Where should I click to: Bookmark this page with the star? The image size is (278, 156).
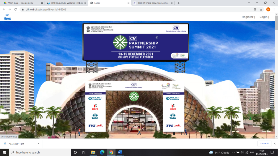pos(261,10)
